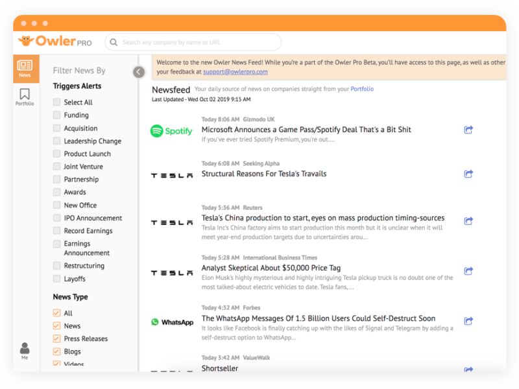Enable the Joint Venture checkbox
This screenshot has height=389, width=519.
click(57, 167)
